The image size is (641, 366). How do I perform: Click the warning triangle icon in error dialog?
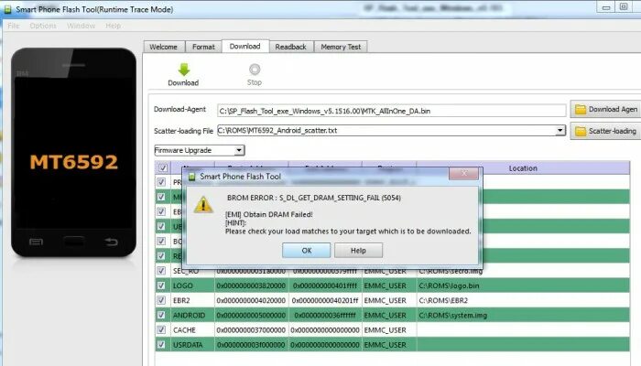203,205
